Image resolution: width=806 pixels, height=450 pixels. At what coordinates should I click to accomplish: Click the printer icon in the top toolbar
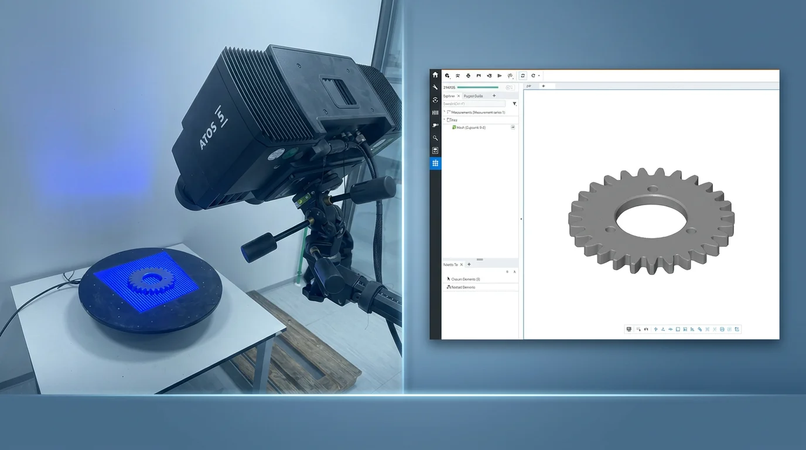(x=468, y=76)
